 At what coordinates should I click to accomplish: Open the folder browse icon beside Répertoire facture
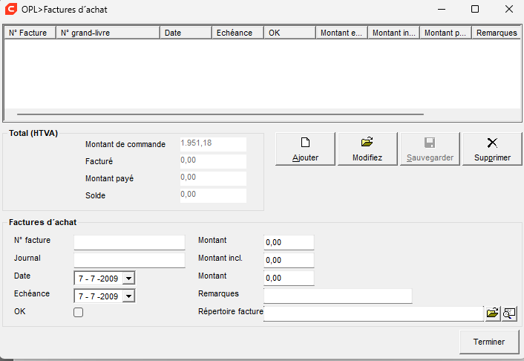click(x=492, y=313)
